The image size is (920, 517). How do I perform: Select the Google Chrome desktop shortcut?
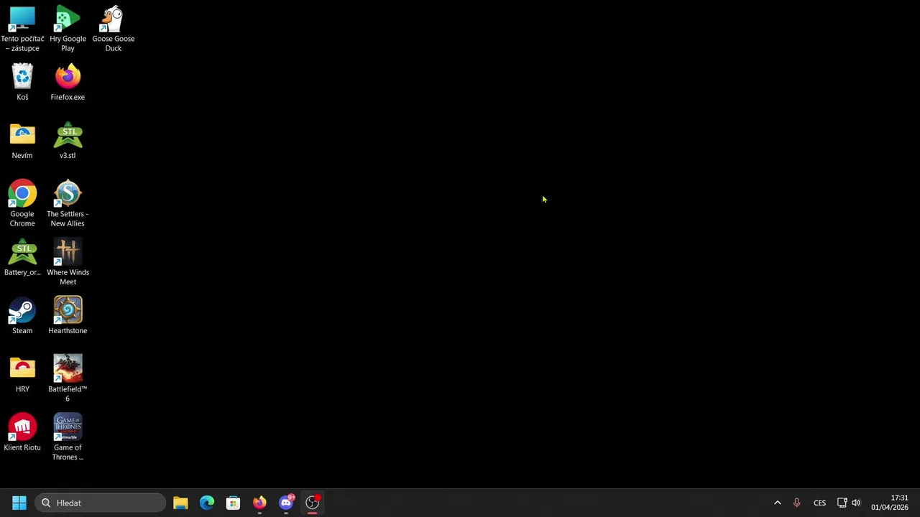(x=22, y=203)
